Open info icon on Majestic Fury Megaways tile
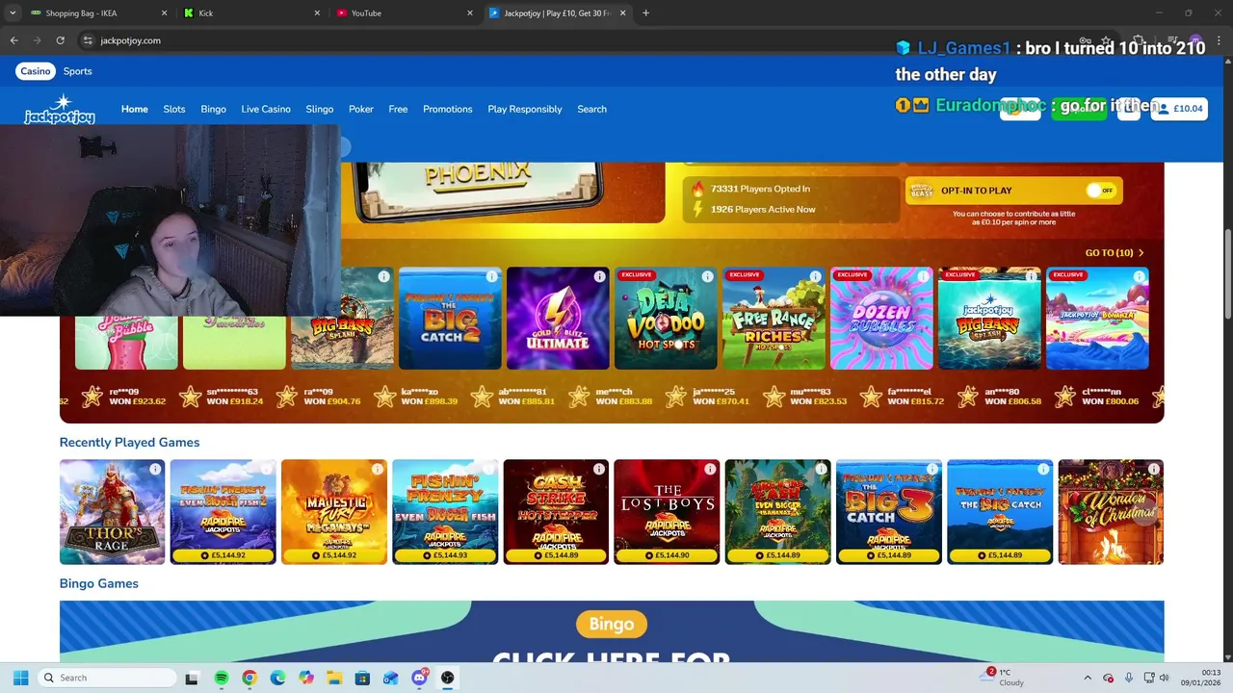This screenshot has width=1233, height=693. pyautogui.click(x=377, y=469)
